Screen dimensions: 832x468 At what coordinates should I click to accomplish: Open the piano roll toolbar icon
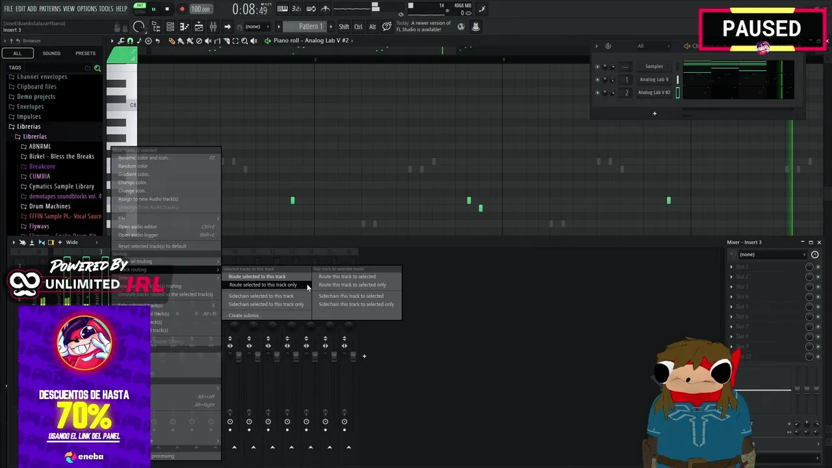185,27
